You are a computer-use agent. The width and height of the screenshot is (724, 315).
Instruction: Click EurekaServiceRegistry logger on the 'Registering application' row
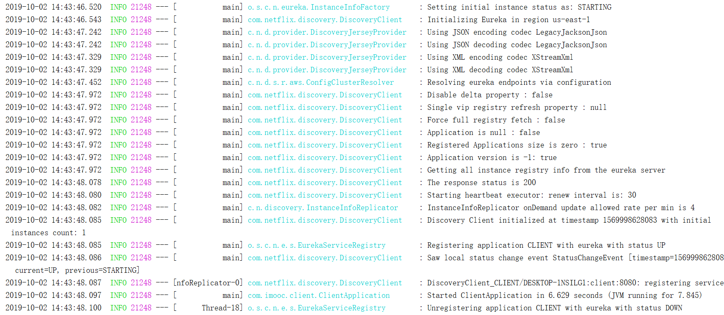pos(317,245)
